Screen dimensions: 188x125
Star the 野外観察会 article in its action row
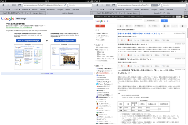point(119,66)
